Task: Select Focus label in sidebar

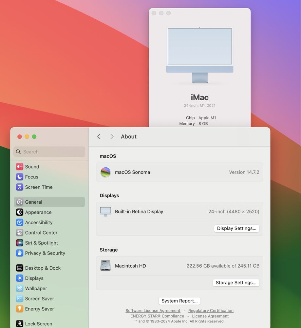Action: point(31,177)
